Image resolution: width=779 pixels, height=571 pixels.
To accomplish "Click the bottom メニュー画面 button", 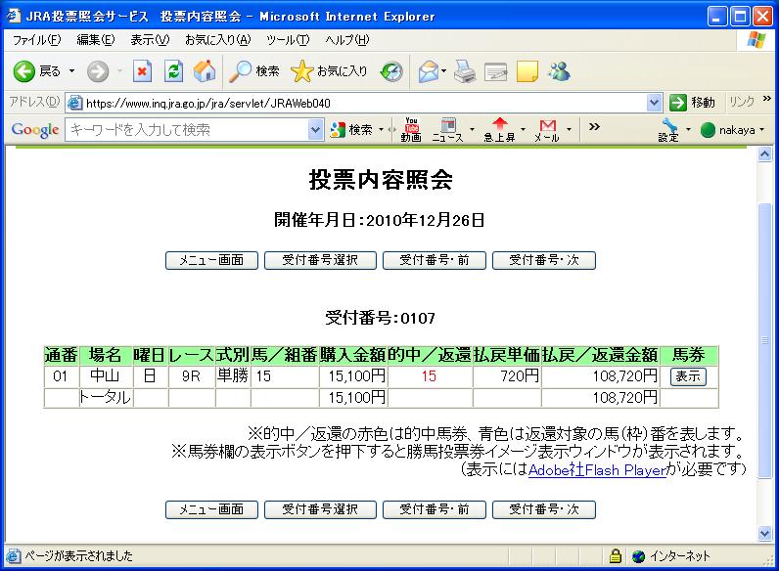I will [211, 509].
